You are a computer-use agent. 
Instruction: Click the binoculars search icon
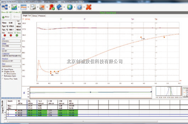[x=42, y=7]
